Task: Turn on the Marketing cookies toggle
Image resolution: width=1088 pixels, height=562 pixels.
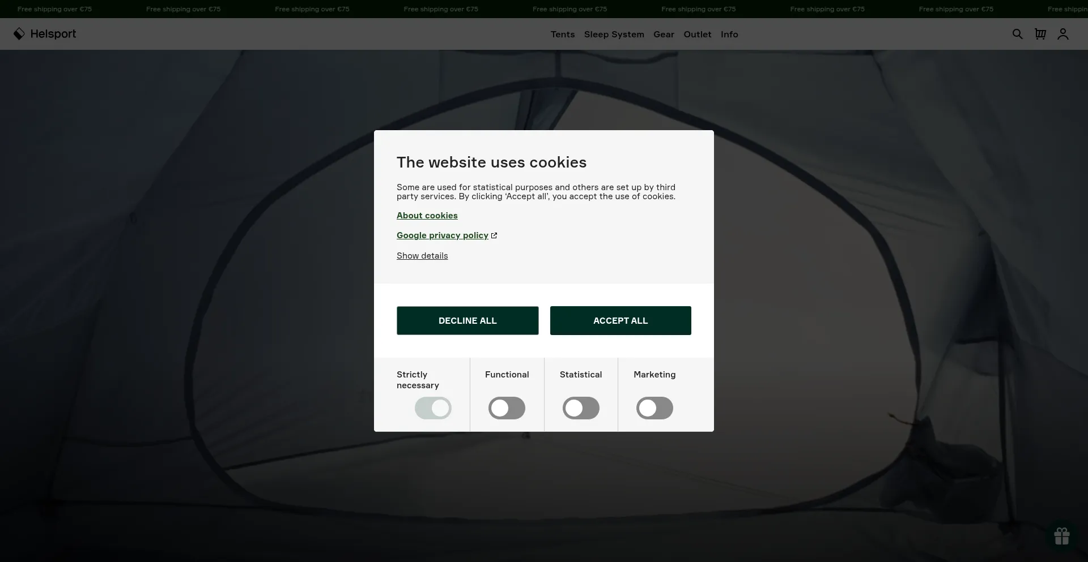Action: [x=654, y=408]
